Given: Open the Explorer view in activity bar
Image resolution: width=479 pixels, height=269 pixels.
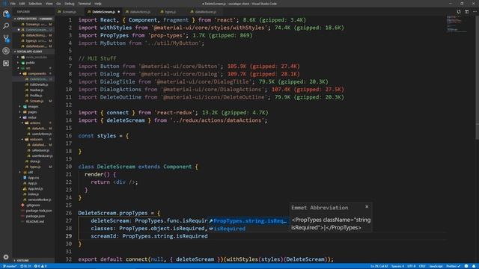Looking at the screenshot, I should click(x=6, y=14).
